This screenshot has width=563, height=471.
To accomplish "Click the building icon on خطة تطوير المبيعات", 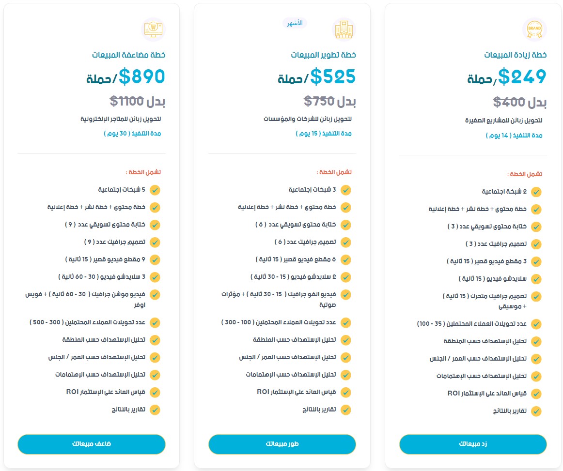I will coord(344,29).
